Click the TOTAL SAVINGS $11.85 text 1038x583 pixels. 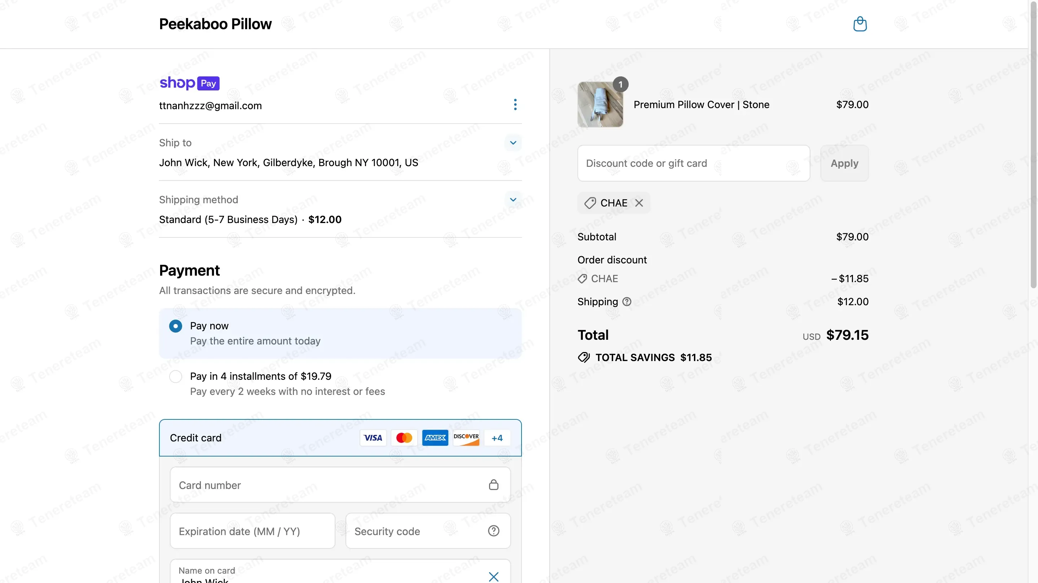pyautogui.click(x=654, y=357)
